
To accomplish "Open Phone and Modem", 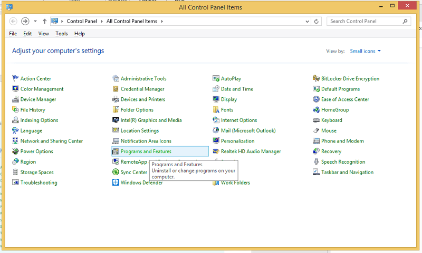I will (342, 141).
